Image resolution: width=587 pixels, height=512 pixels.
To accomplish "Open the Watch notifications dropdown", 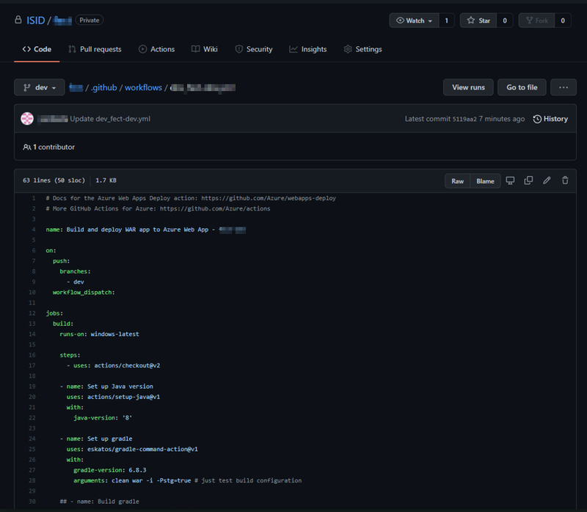I will [414, 21].
